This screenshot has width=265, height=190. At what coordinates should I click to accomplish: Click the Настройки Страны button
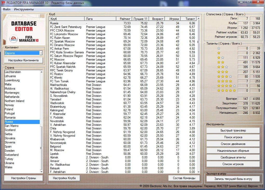pos(23,178)
